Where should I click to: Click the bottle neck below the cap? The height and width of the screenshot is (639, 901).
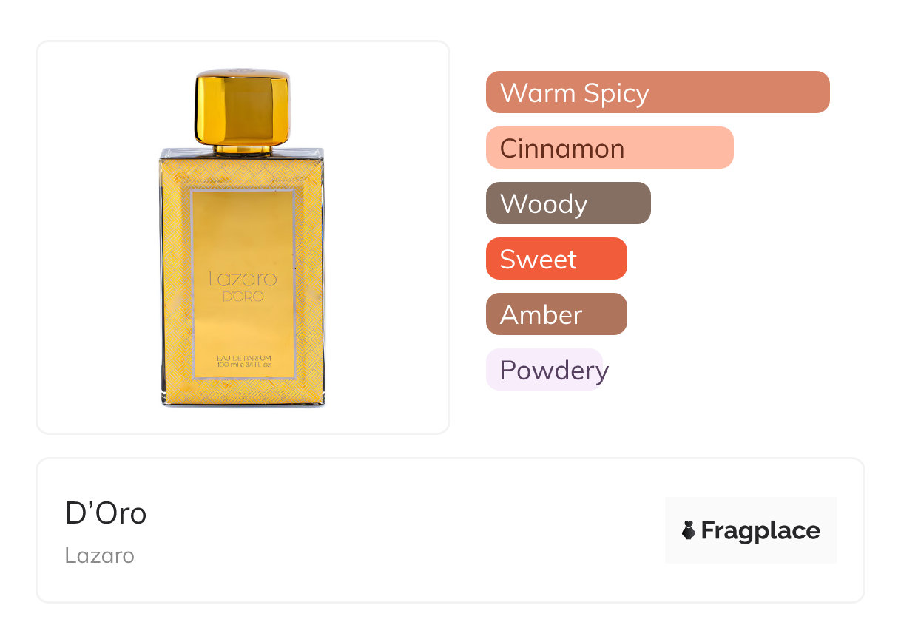[x=243, y=150]
